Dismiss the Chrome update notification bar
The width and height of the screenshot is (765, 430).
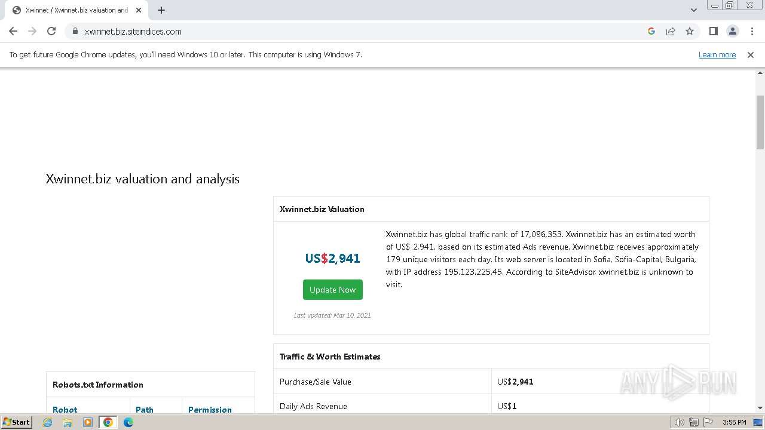(x=751, y=54)
